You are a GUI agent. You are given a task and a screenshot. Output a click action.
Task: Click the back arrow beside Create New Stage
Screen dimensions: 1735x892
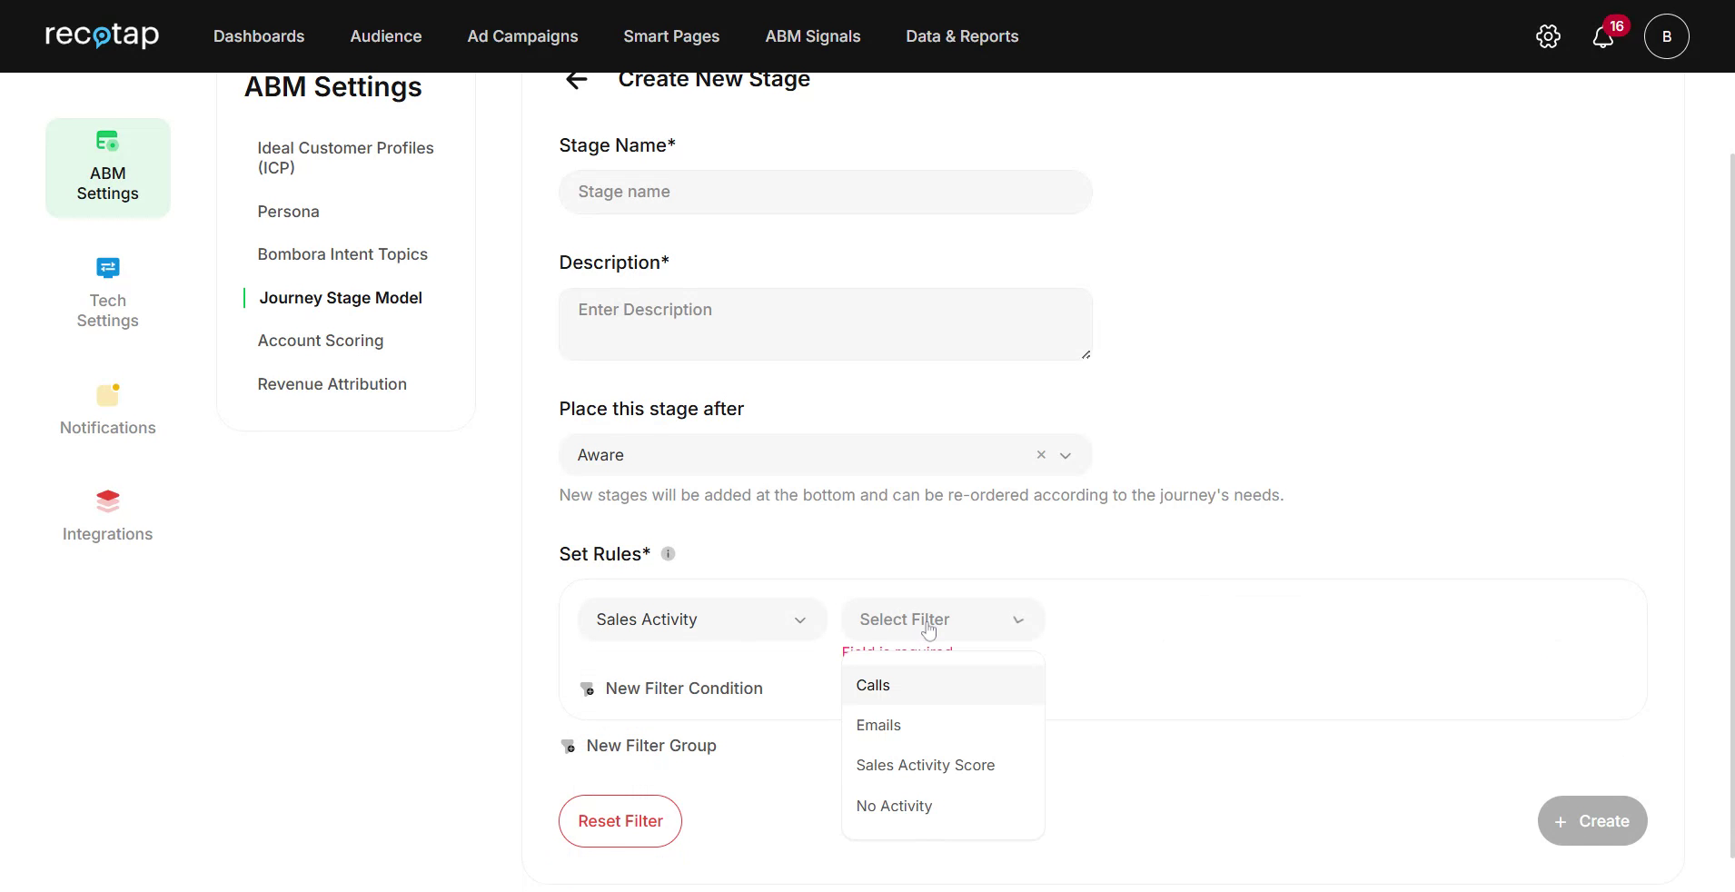577,79
